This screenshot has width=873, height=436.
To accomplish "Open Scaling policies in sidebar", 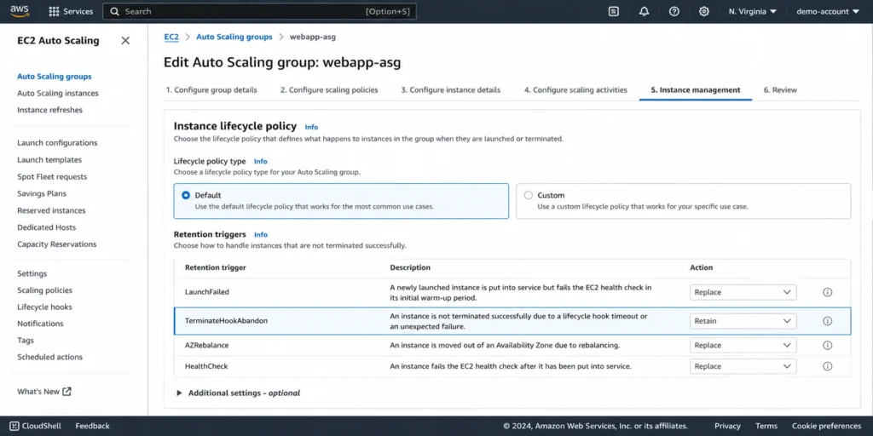I will [44, 290].
